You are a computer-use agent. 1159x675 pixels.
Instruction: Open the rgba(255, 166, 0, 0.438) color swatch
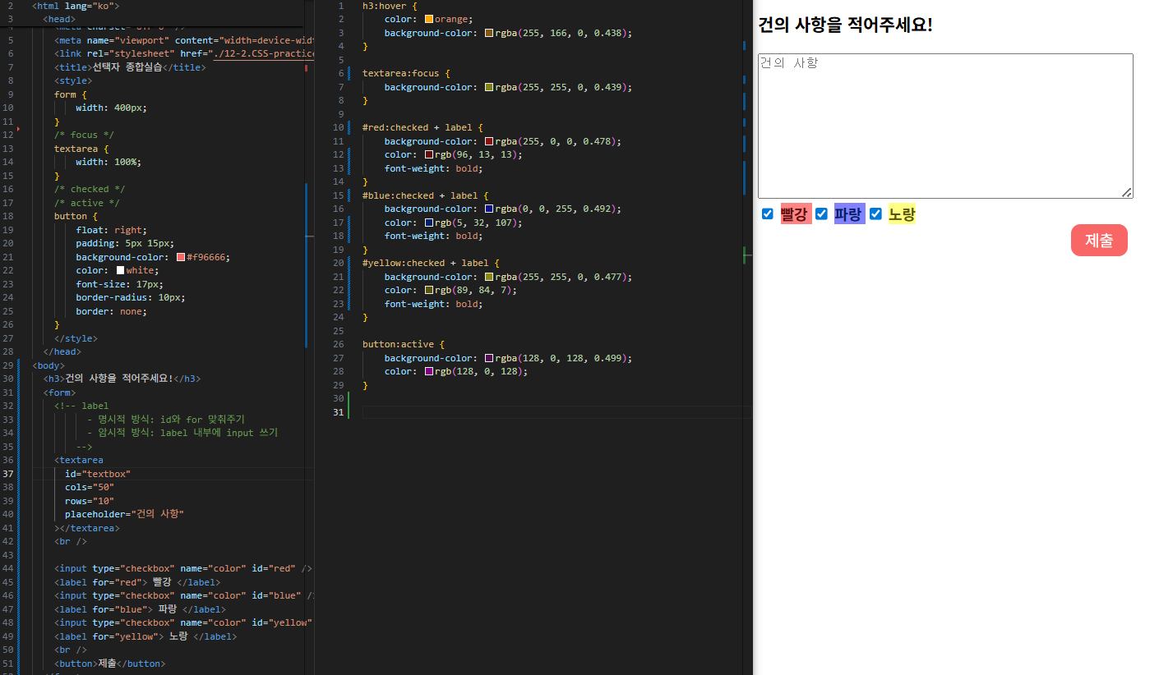click(489, 33)
